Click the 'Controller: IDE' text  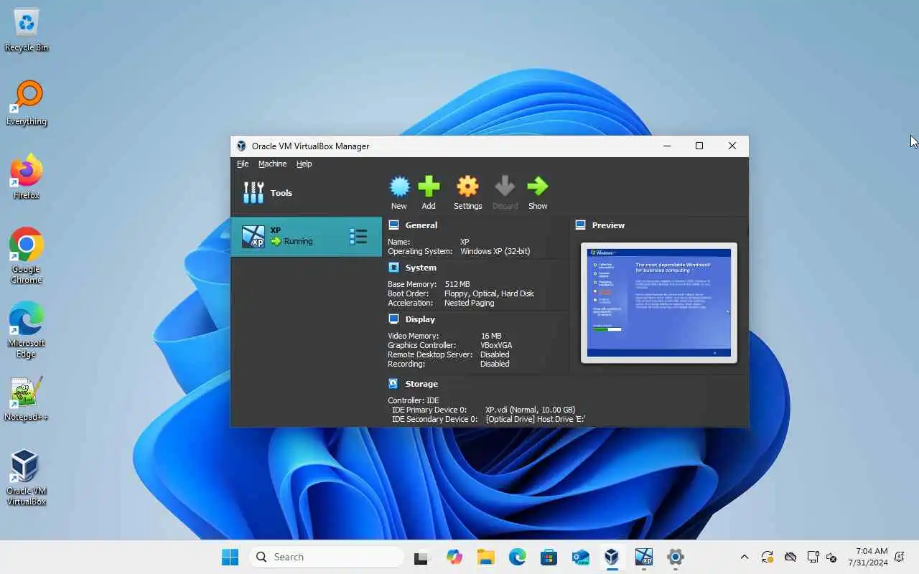pyautogui.click(x=413, y=401)
